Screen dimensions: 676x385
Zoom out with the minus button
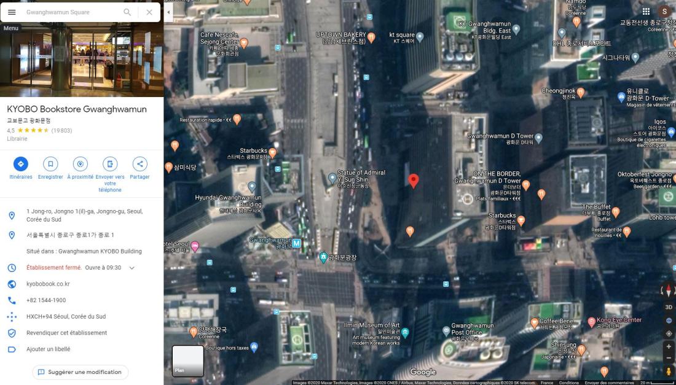(x=669, y=359)
